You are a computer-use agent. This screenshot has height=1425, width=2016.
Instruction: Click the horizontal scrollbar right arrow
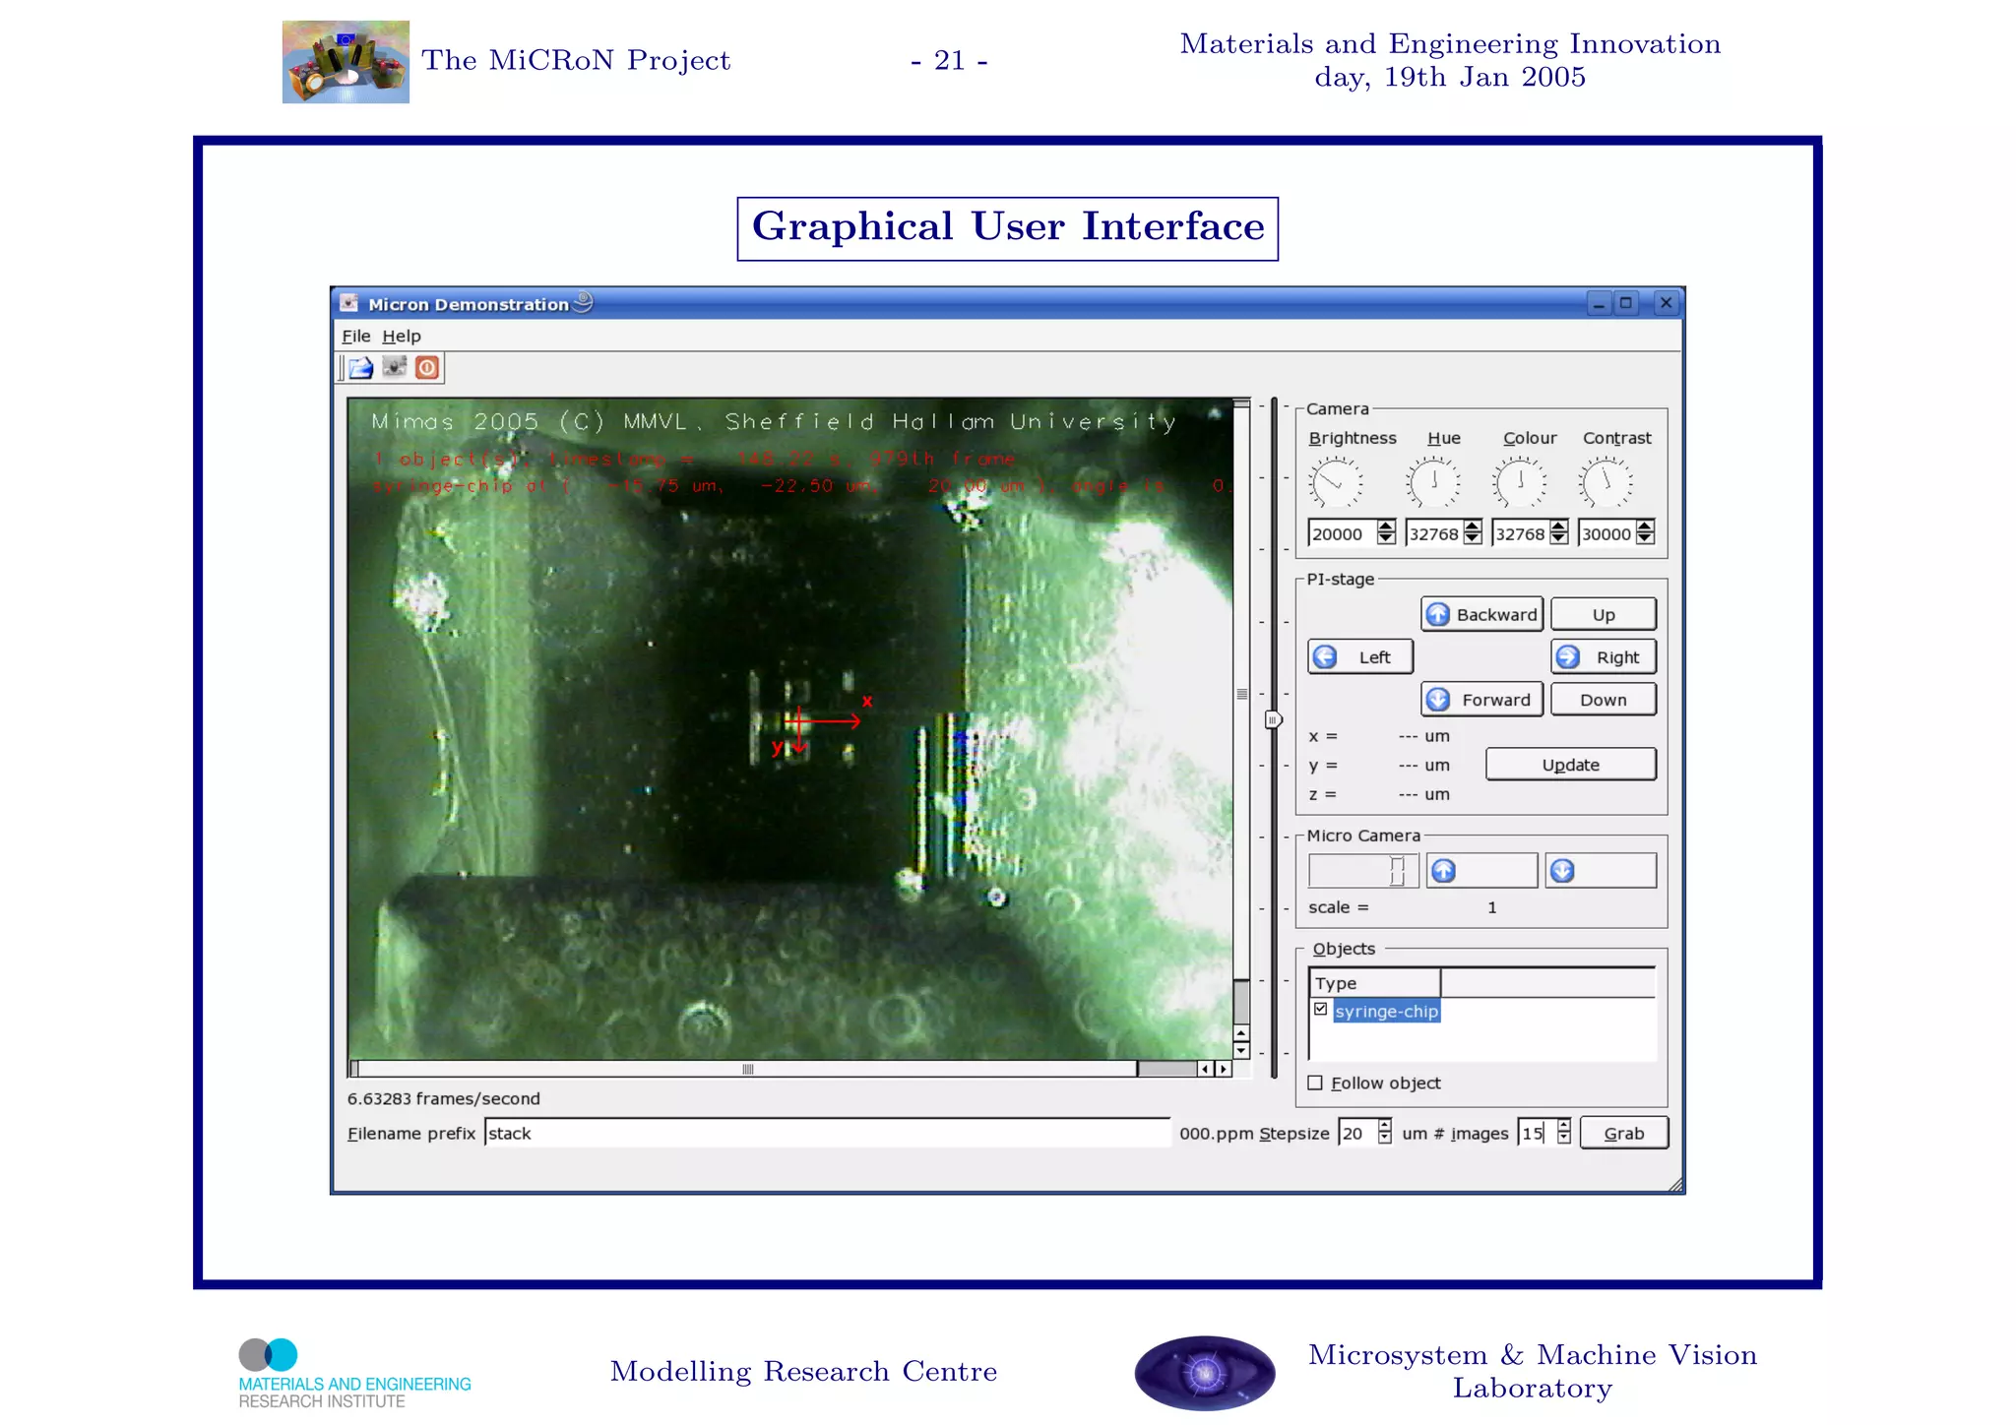1223,1069
